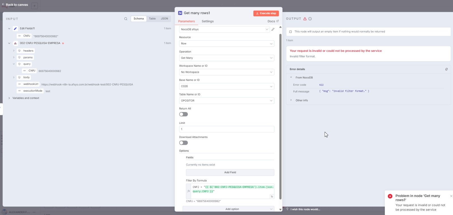Click the Execute step button
The width and height of the screenshot is (453, 215).
tap(266, 13)
